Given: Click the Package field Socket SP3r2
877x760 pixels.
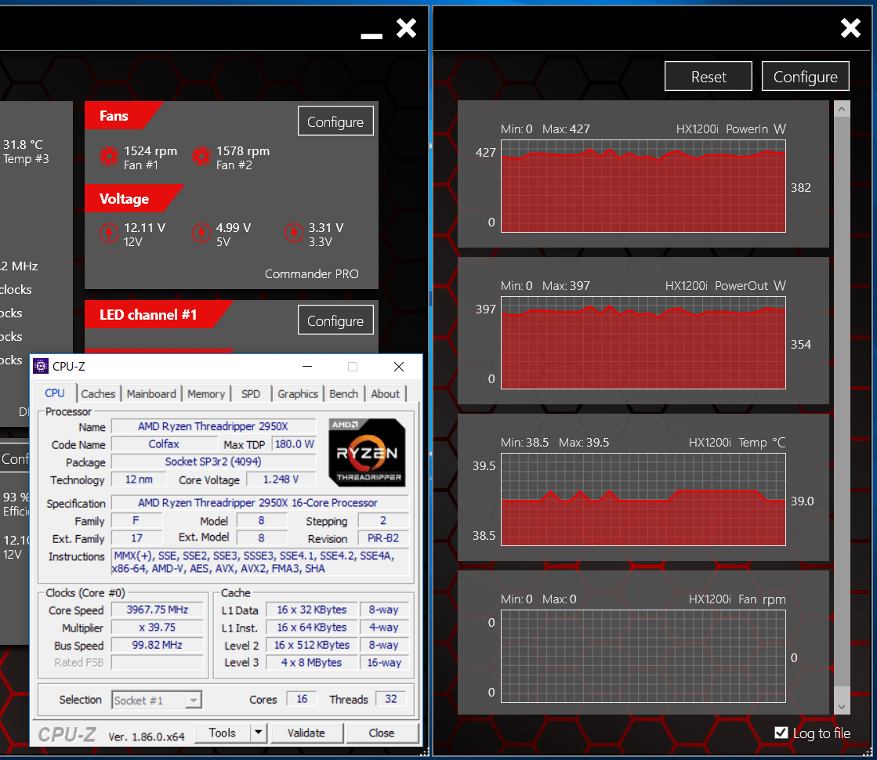Looking at the screenshot, I should pos(213,461).
